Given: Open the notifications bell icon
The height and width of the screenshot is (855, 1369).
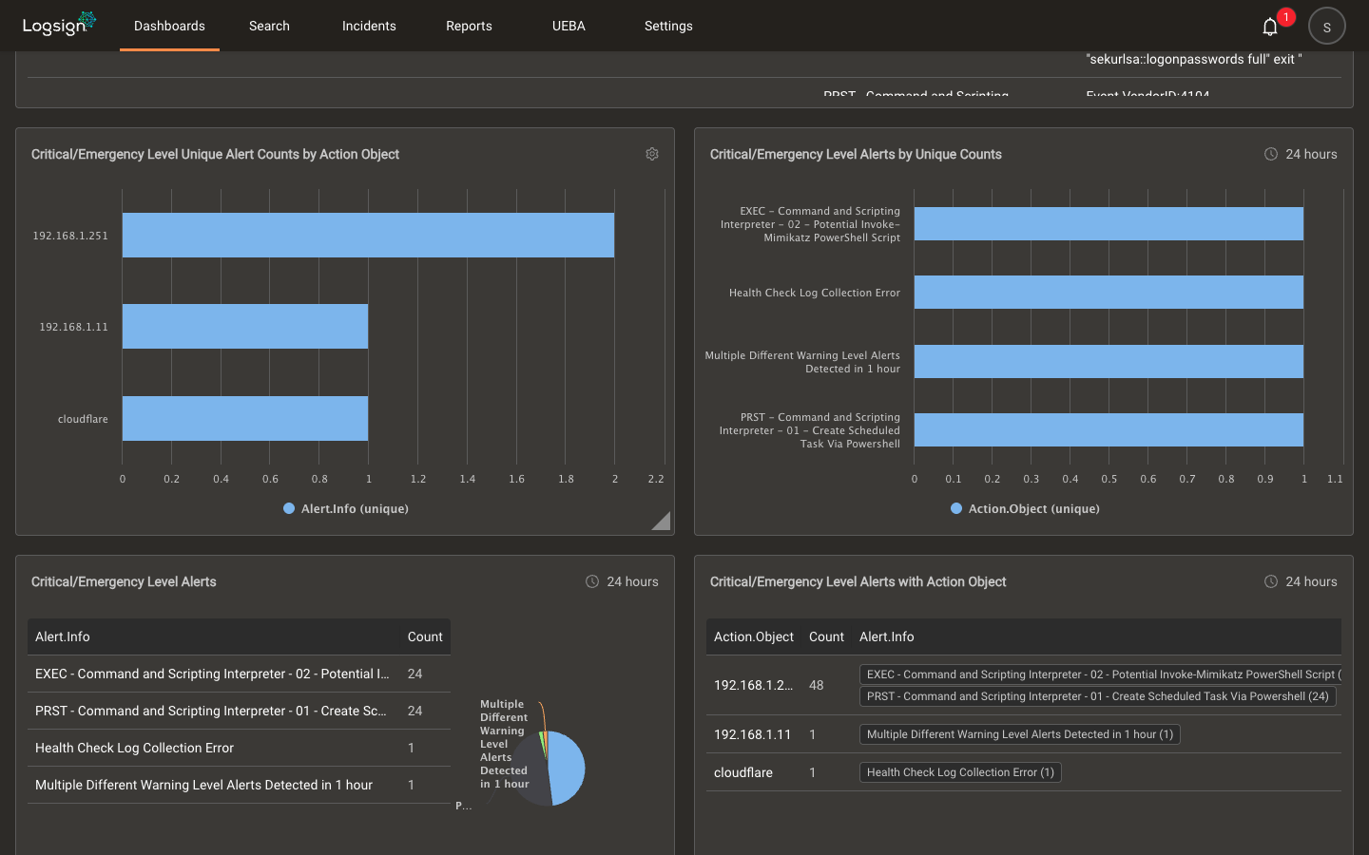Looking at the screenshot, I should tap(1270, 27).
